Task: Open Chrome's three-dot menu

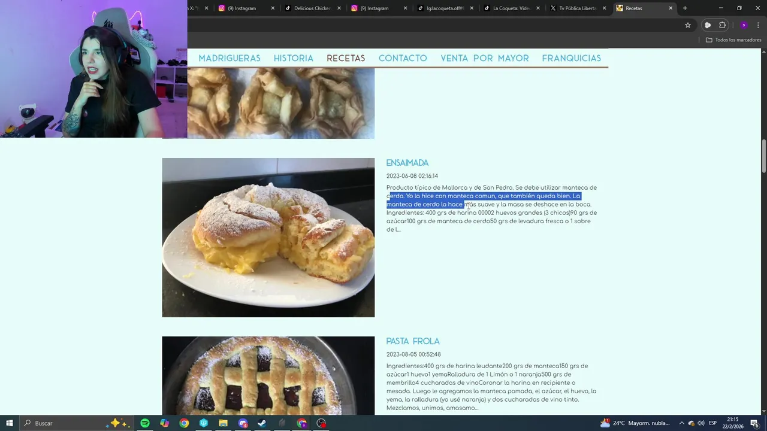Action: click(x=757, y=25)
